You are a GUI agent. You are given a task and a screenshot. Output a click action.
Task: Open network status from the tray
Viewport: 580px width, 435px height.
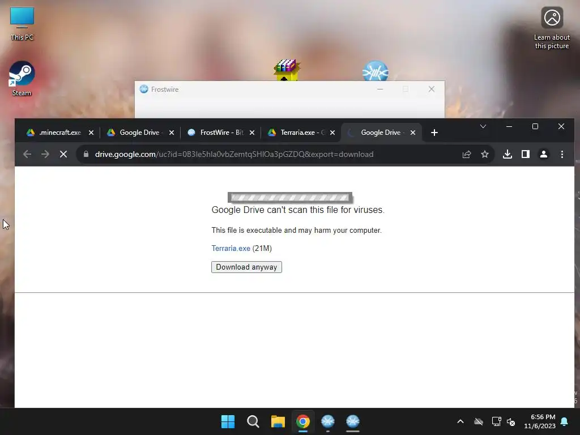(x=496, y=421)
